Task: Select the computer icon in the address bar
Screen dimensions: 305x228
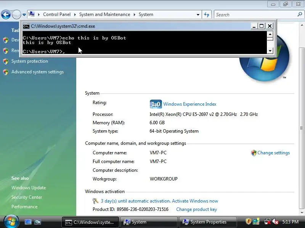Action: (x=32, y=14)
